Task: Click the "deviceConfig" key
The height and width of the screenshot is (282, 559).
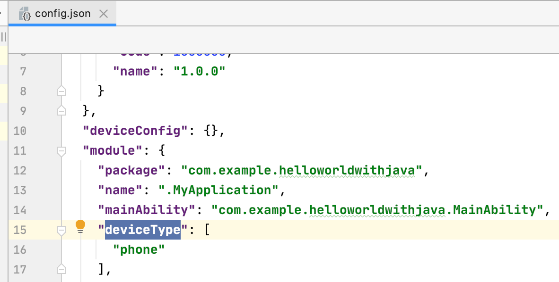Action: (x=135, y=131)
